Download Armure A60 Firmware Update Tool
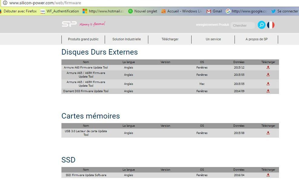This screenshot has width=299, height=184. [268, 67]
